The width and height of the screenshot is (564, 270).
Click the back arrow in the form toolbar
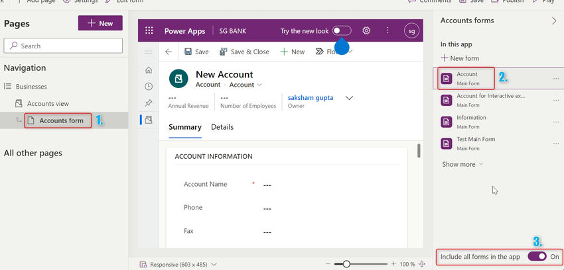[x=169, y=52]
